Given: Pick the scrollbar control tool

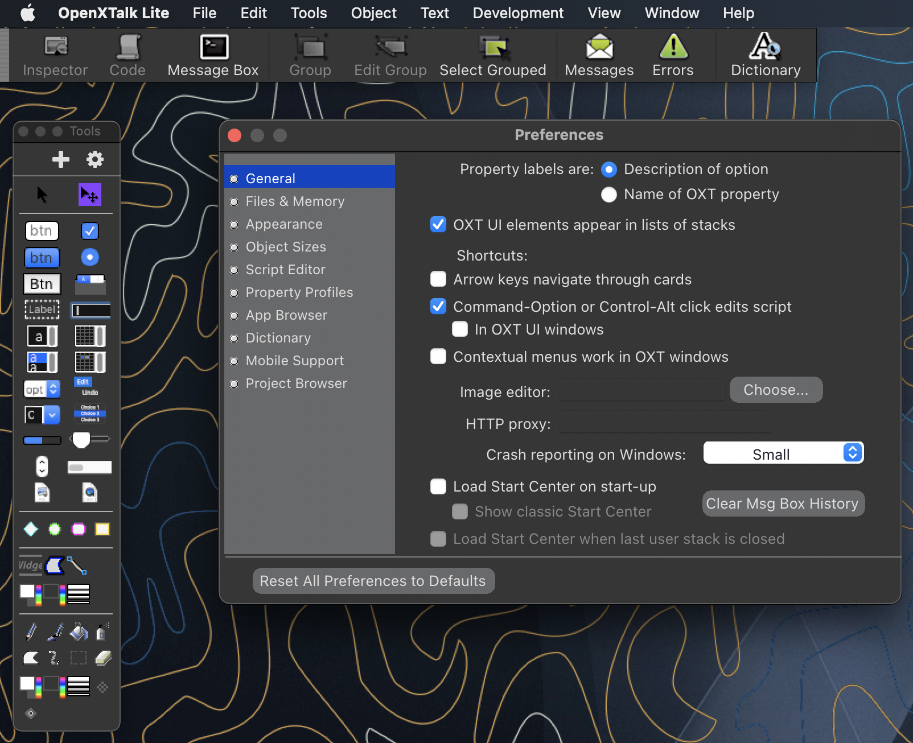Looking at the screenshot, I should (90, 468).
